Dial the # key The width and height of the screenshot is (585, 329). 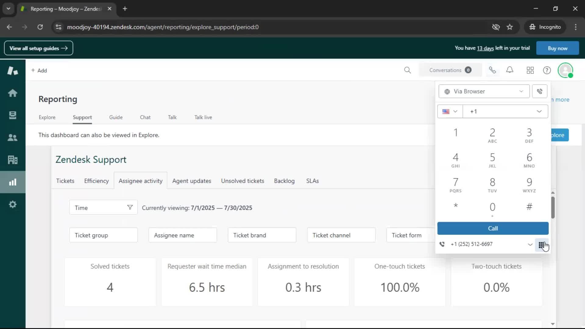click(x=529, y=207)
